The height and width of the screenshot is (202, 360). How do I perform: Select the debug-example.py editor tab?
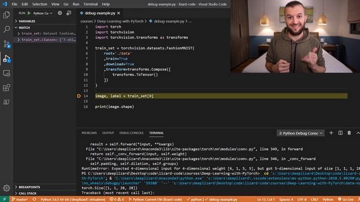(x=100, y=13)
